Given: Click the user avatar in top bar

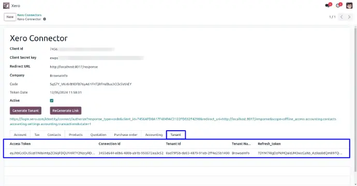Looking at the screenshot, I should 349,6.
